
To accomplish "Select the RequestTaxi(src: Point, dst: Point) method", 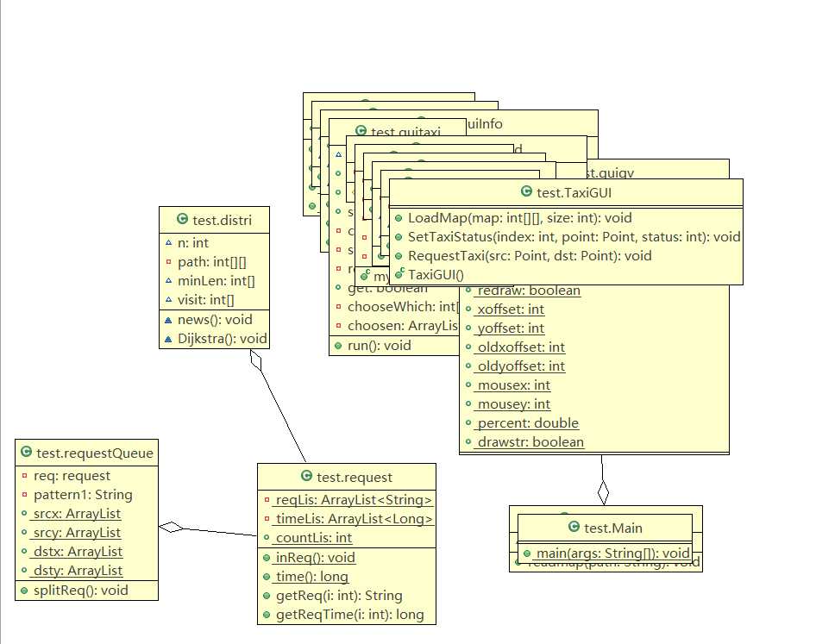I will pos(530,256).
